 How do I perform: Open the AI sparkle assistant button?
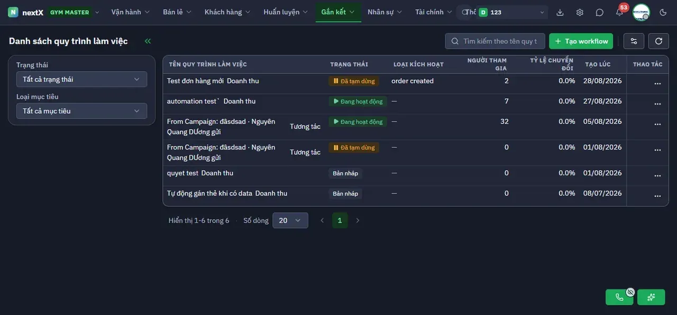click(651, 297)
